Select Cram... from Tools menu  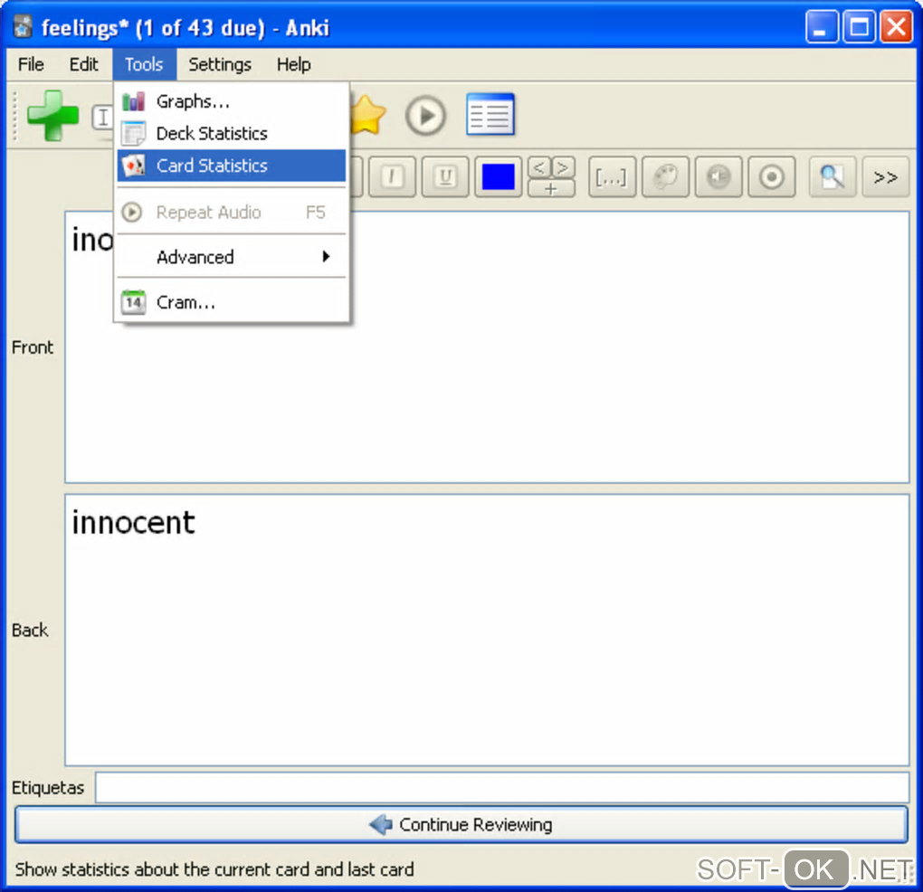[232, 302]
